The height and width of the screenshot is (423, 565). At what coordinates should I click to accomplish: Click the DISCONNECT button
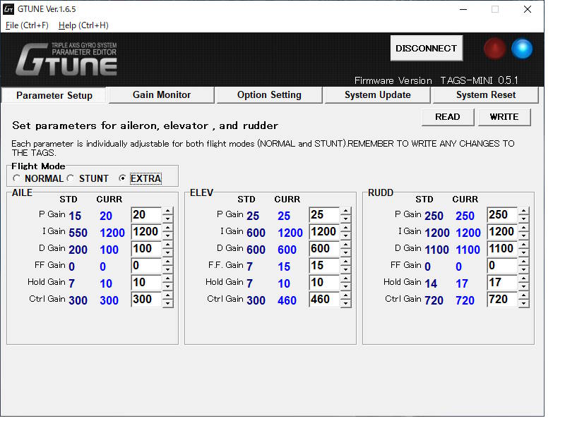(427, 48)
